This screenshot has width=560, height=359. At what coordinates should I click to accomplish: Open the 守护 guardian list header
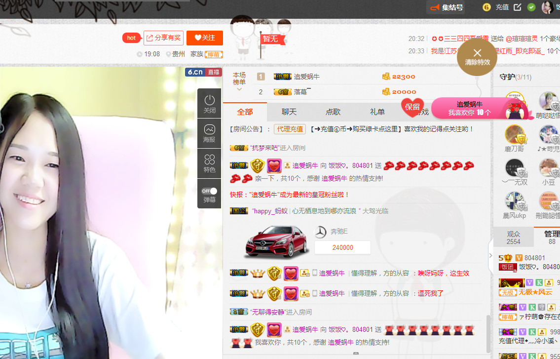coord(515,77)
